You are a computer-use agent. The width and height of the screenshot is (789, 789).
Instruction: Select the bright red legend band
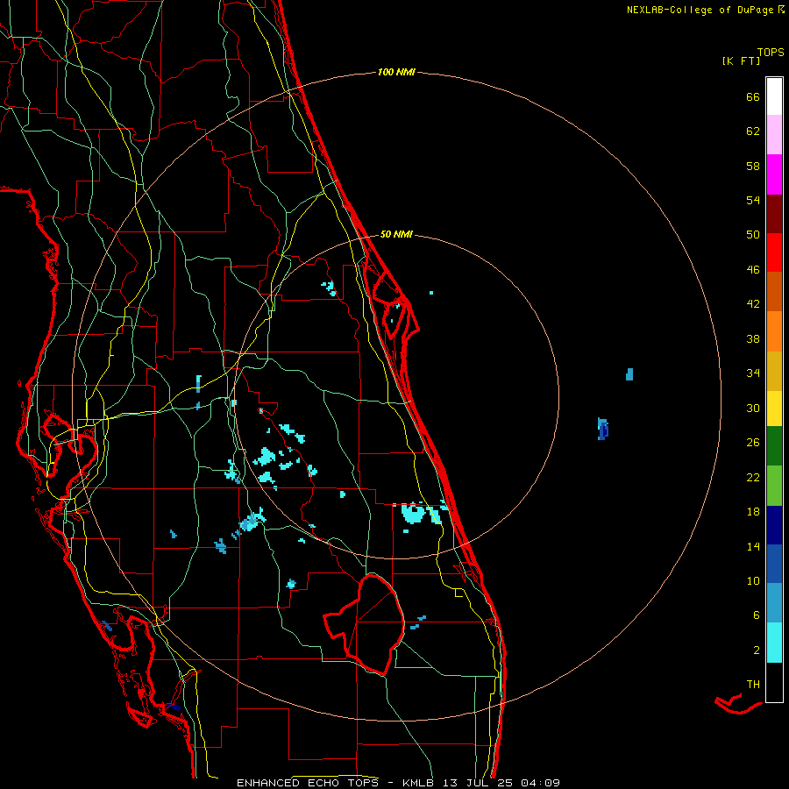pos(774,252)
